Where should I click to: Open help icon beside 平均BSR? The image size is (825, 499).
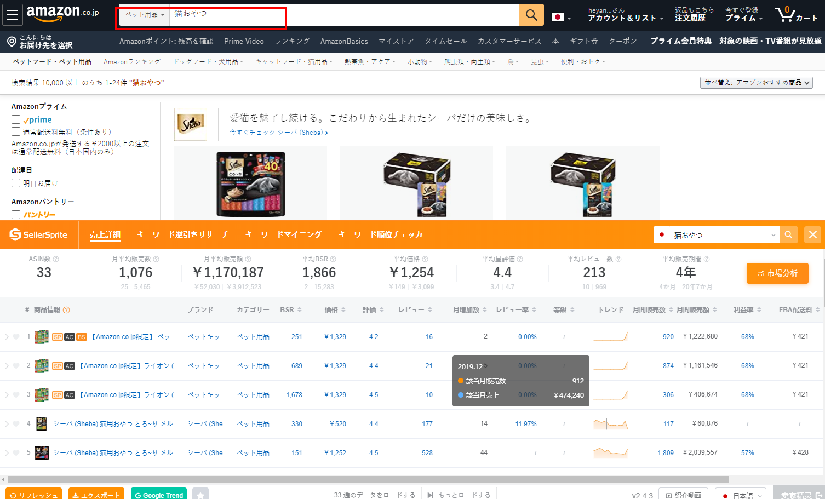coord(333,259)
